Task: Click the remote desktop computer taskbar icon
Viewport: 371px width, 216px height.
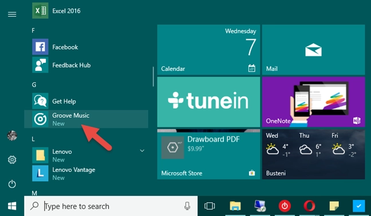Action: pyautogui.click(x=260, y=206)
